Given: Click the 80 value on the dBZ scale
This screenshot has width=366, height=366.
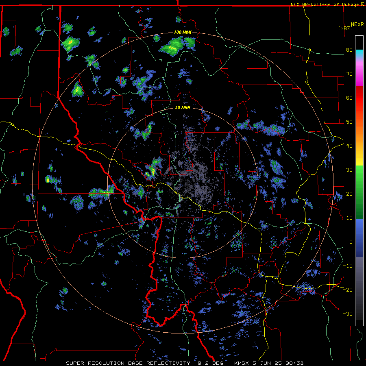Looking at the screenshot, I should coord(349,50).
